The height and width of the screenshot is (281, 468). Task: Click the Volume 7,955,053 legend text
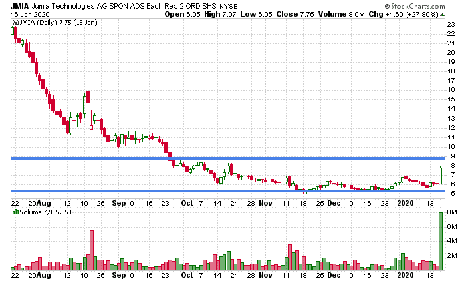45,212
